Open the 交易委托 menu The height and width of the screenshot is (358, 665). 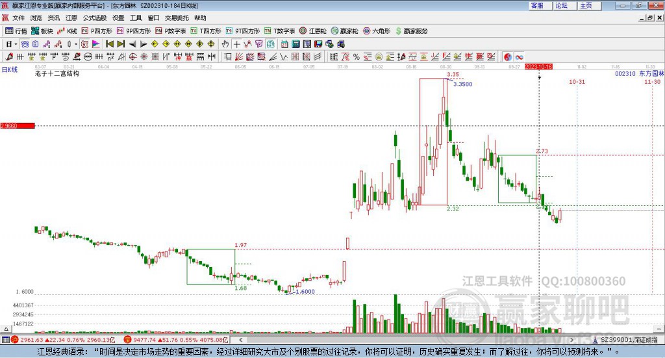pyautogui.click(x=177, y=18)
